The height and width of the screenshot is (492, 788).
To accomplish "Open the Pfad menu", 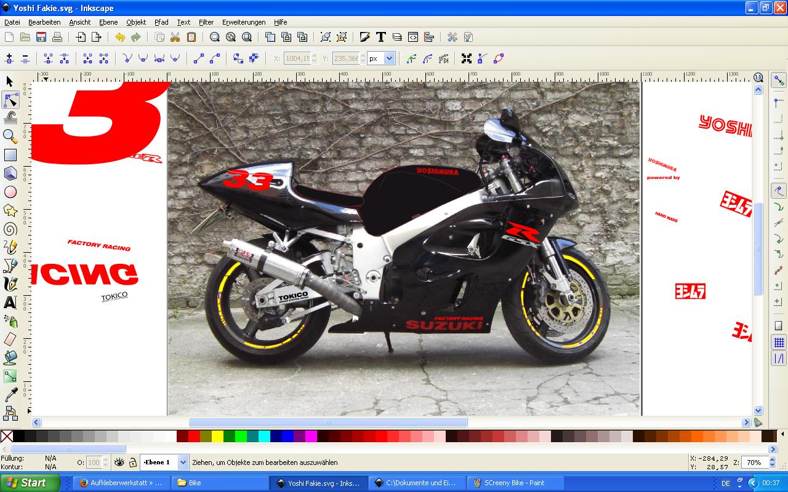I will tap(161, 22).
